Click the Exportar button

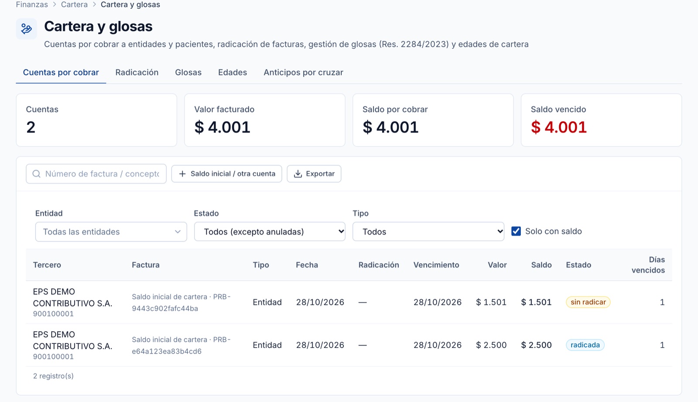tap(314, 174)
